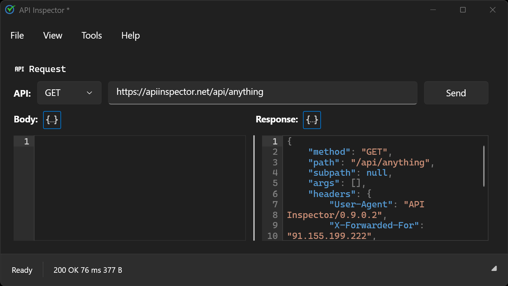Expand the GET method dropdown

pos(69,93)
